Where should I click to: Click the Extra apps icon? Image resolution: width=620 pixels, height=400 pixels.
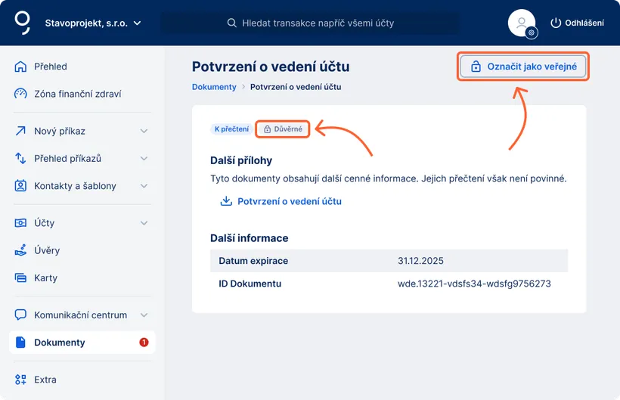20,380
